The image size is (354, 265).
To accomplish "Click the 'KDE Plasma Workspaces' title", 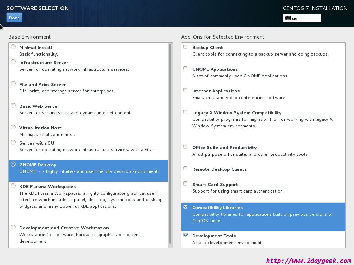I will pyautogui.click(x=47, y=187).
